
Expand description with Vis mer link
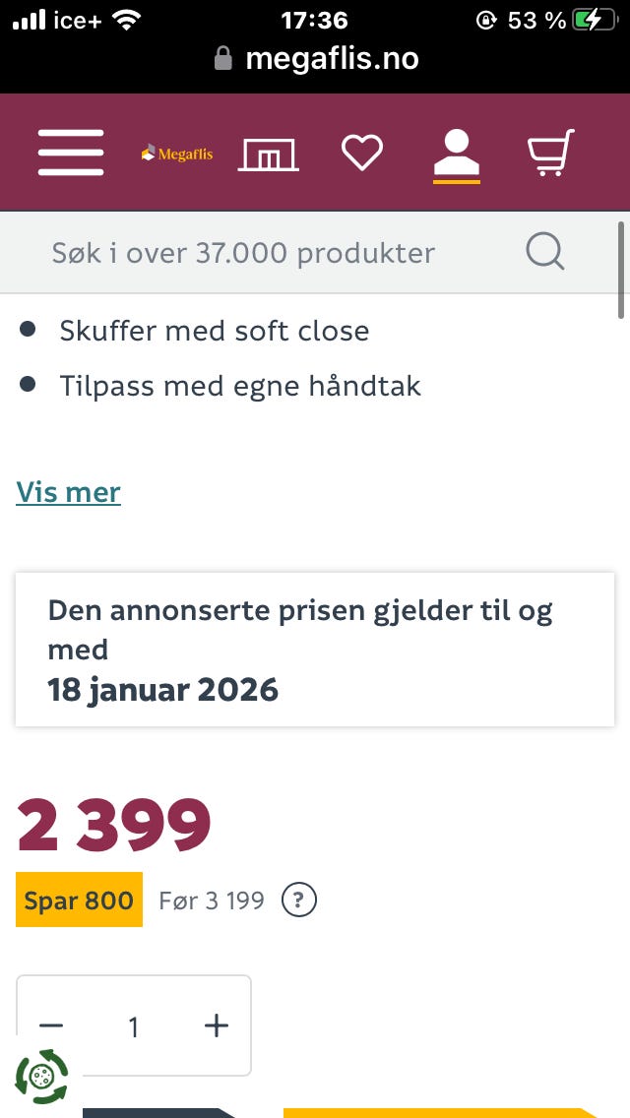69,493
